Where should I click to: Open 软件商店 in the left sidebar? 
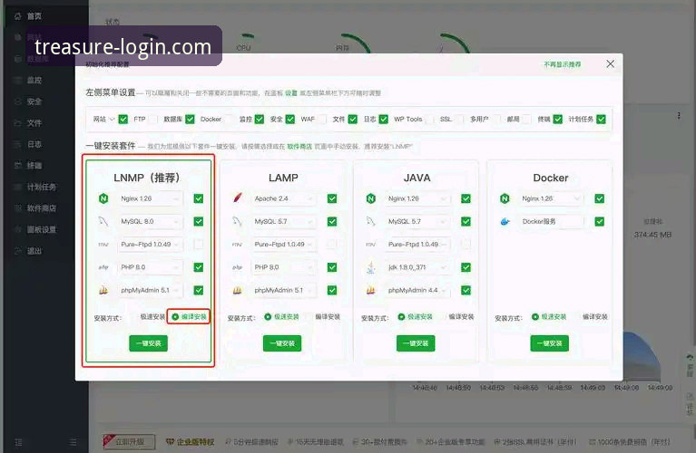[x=41, y=208]
